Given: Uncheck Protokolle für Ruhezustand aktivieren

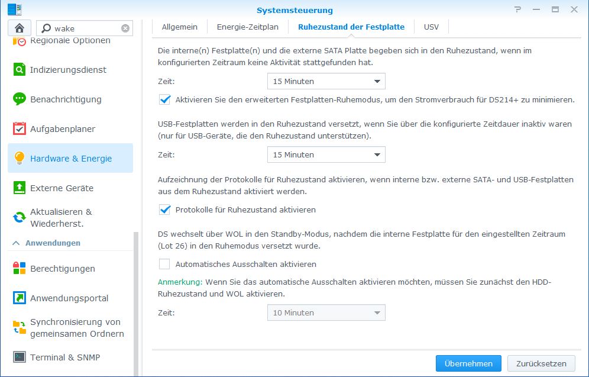Looking at the screenshot, I should pyautogui.click(x=164, y=210).
